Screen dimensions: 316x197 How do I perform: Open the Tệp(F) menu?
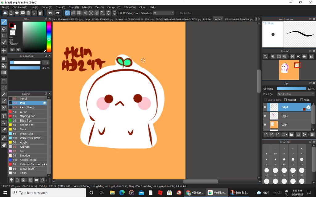(5, 7)
